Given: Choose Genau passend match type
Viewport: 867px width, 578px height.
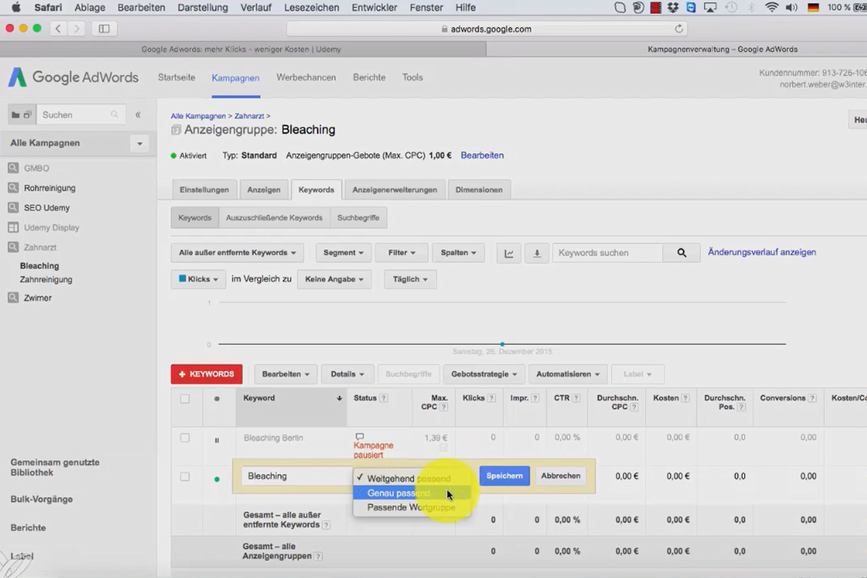Looking at the screenshot, I should click(x=412, y=493).
